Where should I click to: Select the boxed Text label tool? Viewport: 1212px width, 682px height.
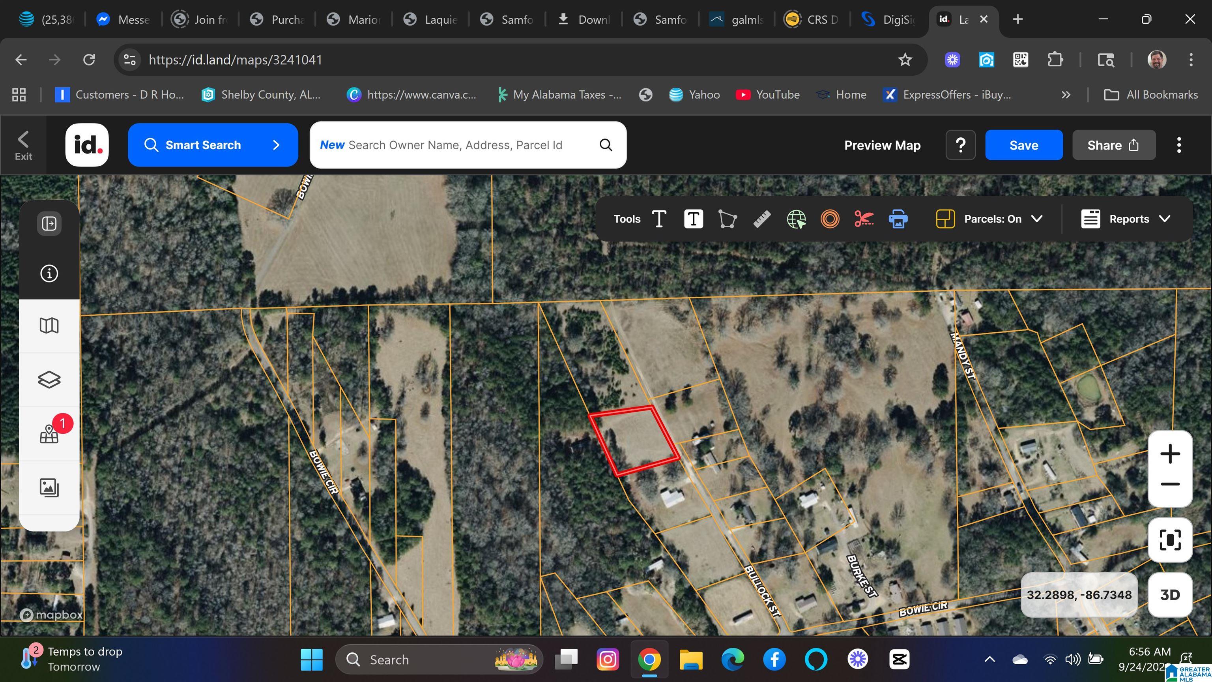tap(693, 219)
